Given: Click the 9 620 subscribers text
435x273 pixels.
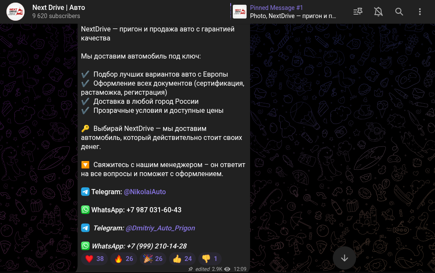Looking at the screenshot, I should 56,16.
